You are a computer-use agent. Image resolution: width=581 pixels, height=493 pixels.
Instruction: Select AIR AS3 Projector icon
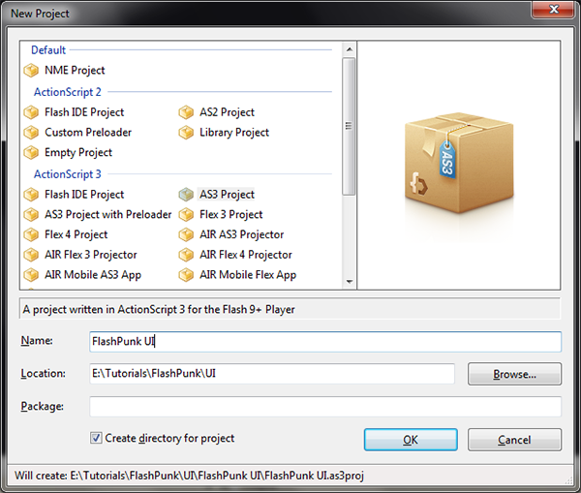(187, 235)
